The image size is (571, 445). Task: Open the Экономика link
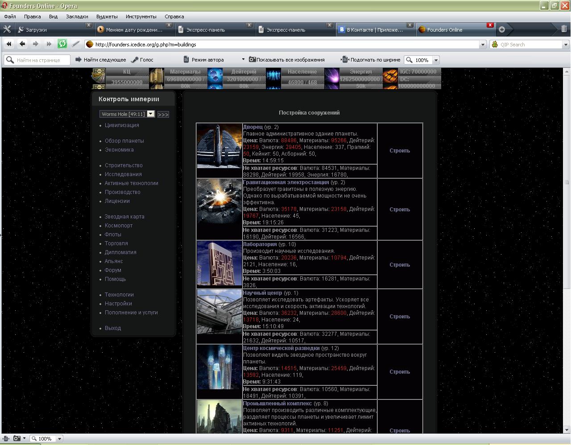(119, 150)
